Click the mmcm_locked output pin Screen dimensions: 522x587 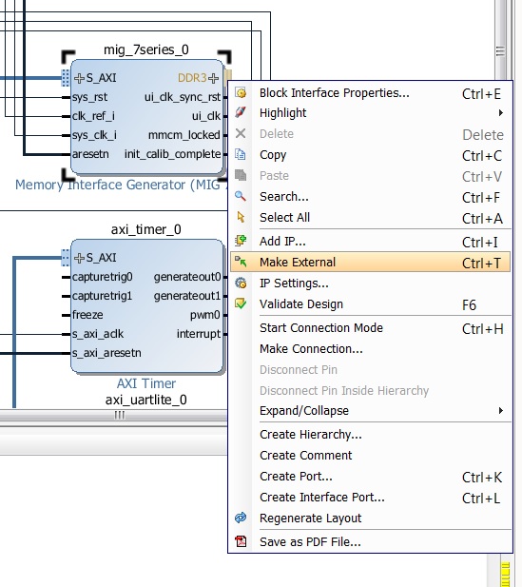point(184,135)
